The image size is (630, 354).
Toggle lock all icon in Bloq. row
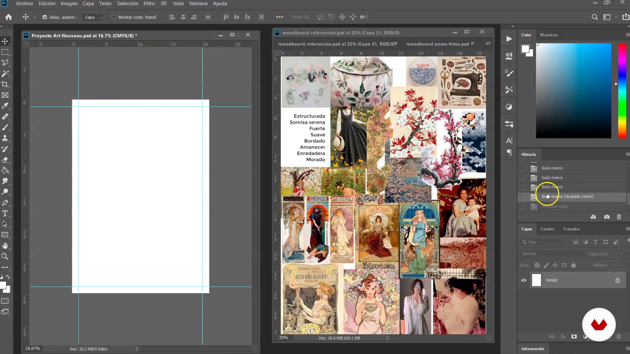click(x=573, y=265)
